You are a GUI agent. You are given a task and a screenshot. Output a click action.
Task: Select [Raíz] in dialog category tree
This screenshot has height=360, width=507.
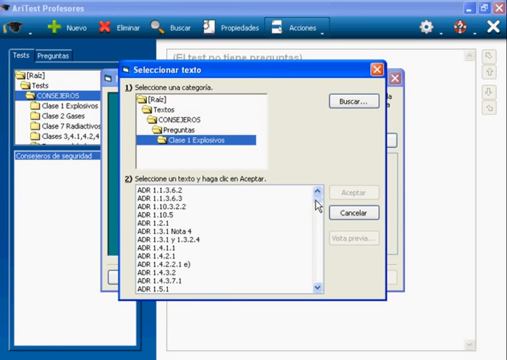tap(151, 100)
